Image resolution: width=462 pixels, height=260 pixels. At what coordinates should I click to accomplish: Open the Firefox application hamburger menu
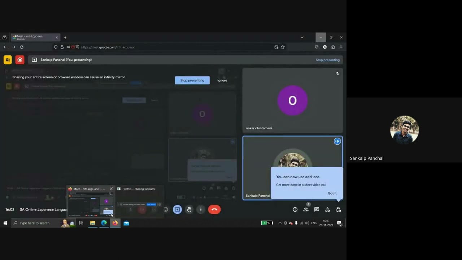click(x=341, y=47)
